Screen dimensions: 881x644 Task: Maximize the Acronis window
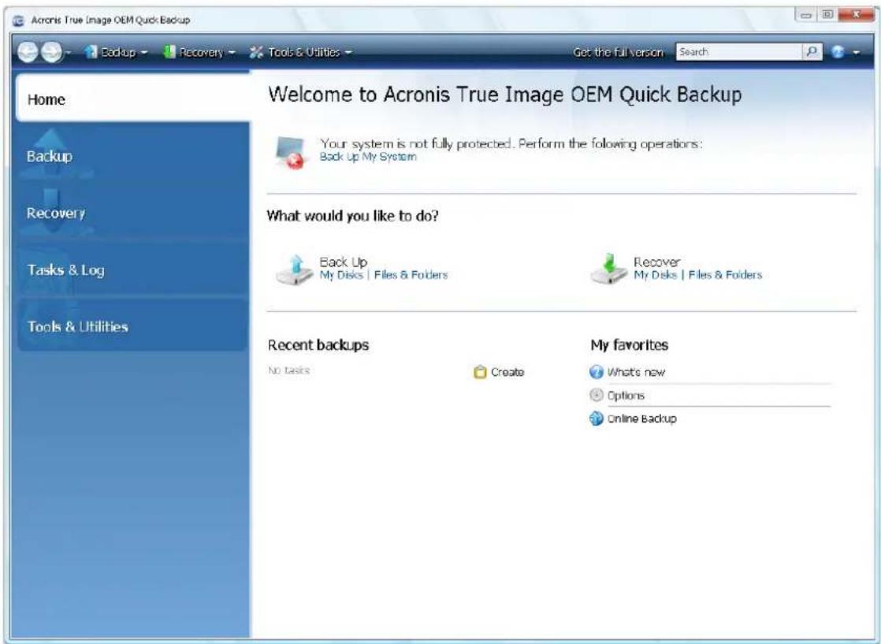pos(827,15)
